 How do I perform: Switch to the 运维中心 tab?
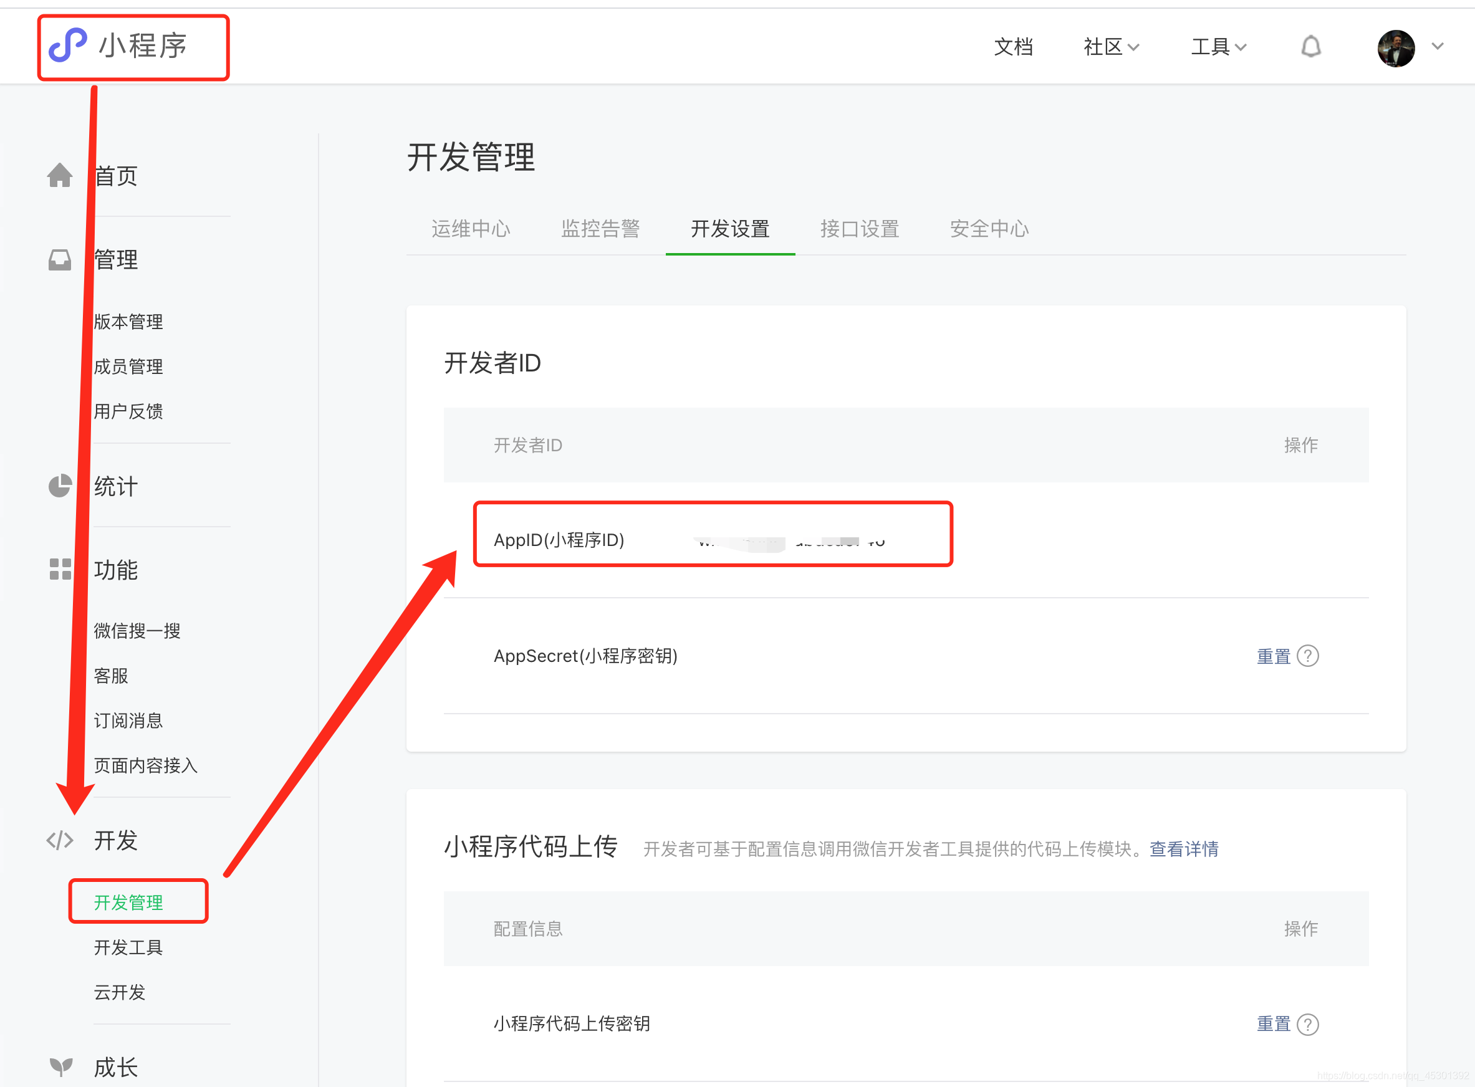coord(471,228)
